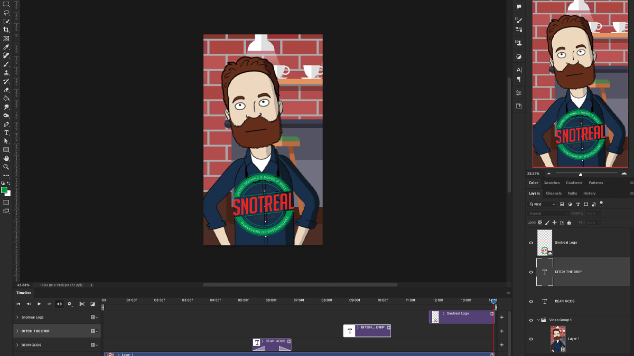
Task: Open Snotreal Logo track filmstrip menu
Action: click(x=94, y=317)
